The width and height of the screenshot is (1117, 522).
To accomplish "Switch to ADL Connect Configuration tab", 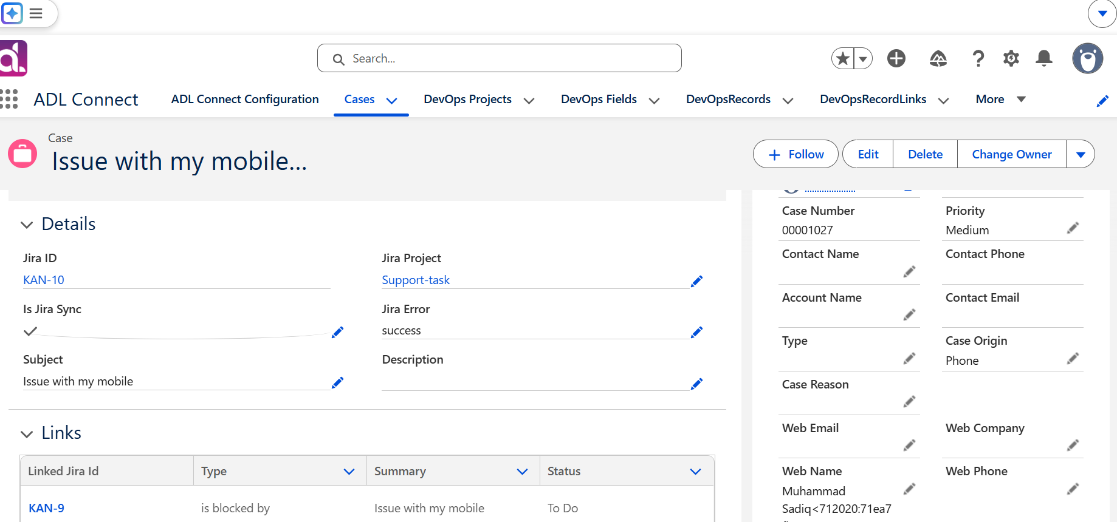I will pos(245,99).
